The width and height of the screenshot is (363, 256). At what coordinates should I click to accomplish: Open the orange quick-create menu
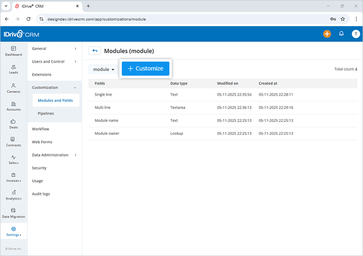pos(327,34)
